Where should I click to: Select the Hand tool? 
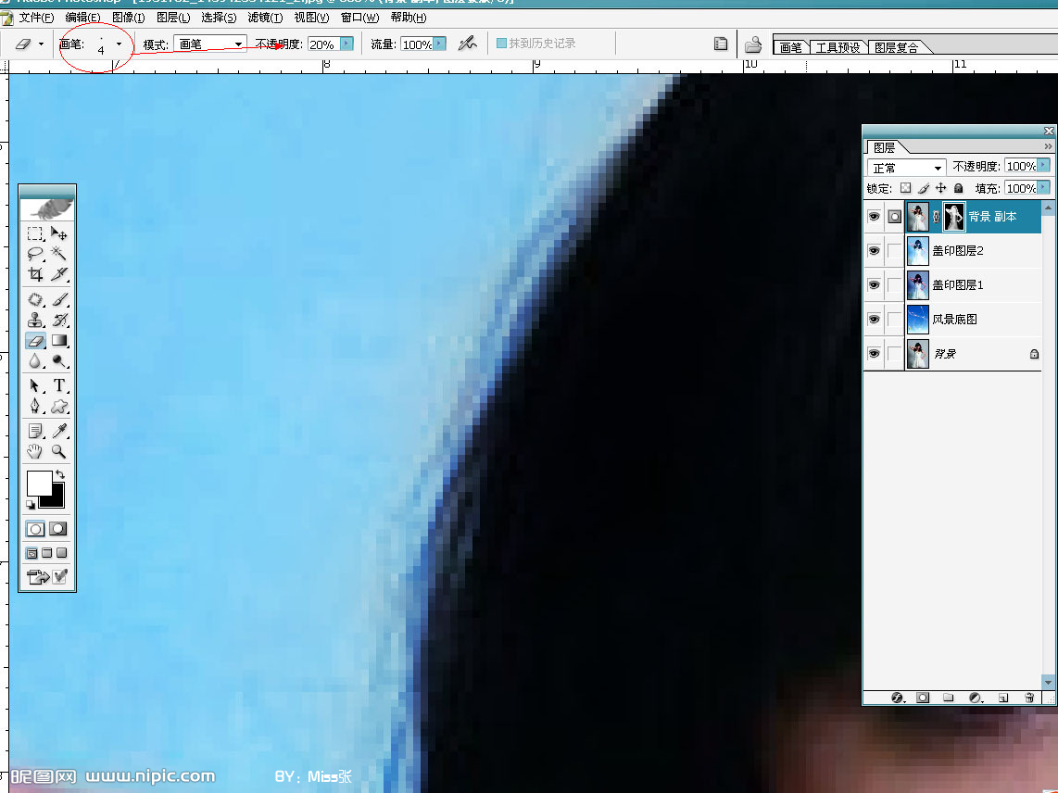(35, 451)
